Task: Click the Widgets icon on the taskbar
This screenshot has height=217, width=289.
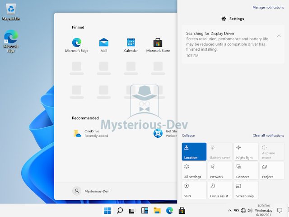Action: 145,210
